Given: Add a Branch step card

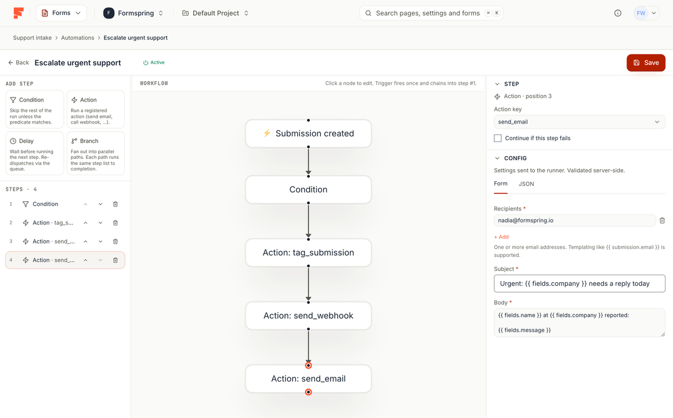Looking at the screenshot, I should click(x=96, y=153).
